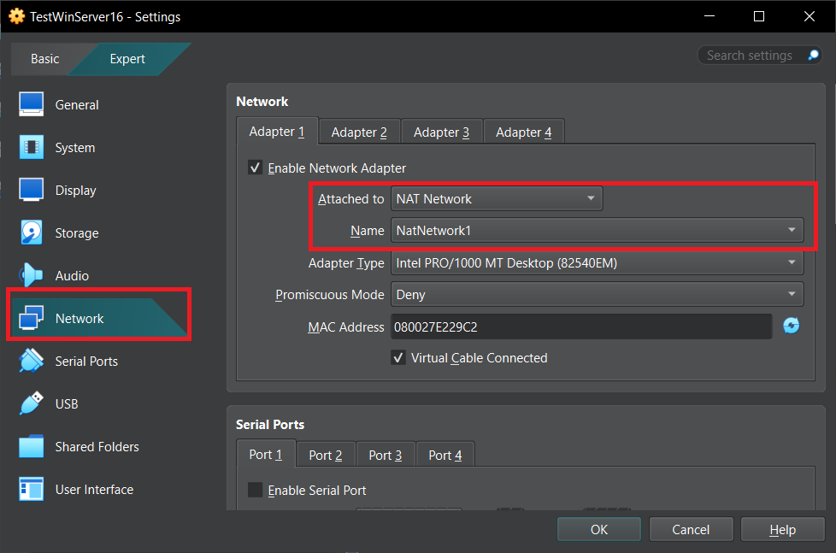Open System settings via chip icon

32,147
